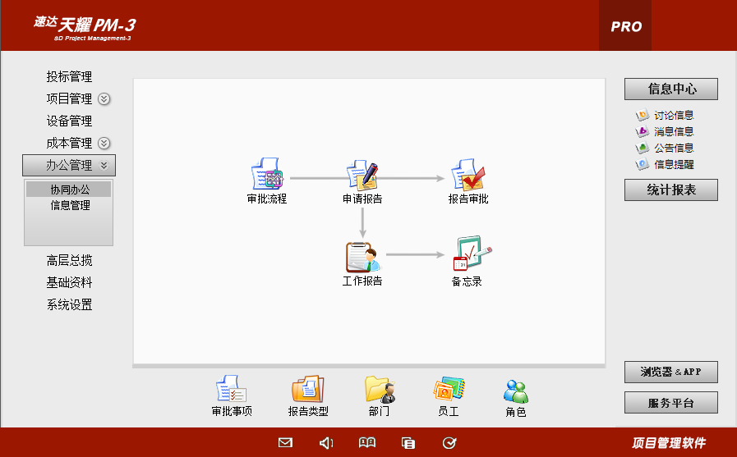
Task: Open the 讨论信息 link
Action: click(673, 116)
